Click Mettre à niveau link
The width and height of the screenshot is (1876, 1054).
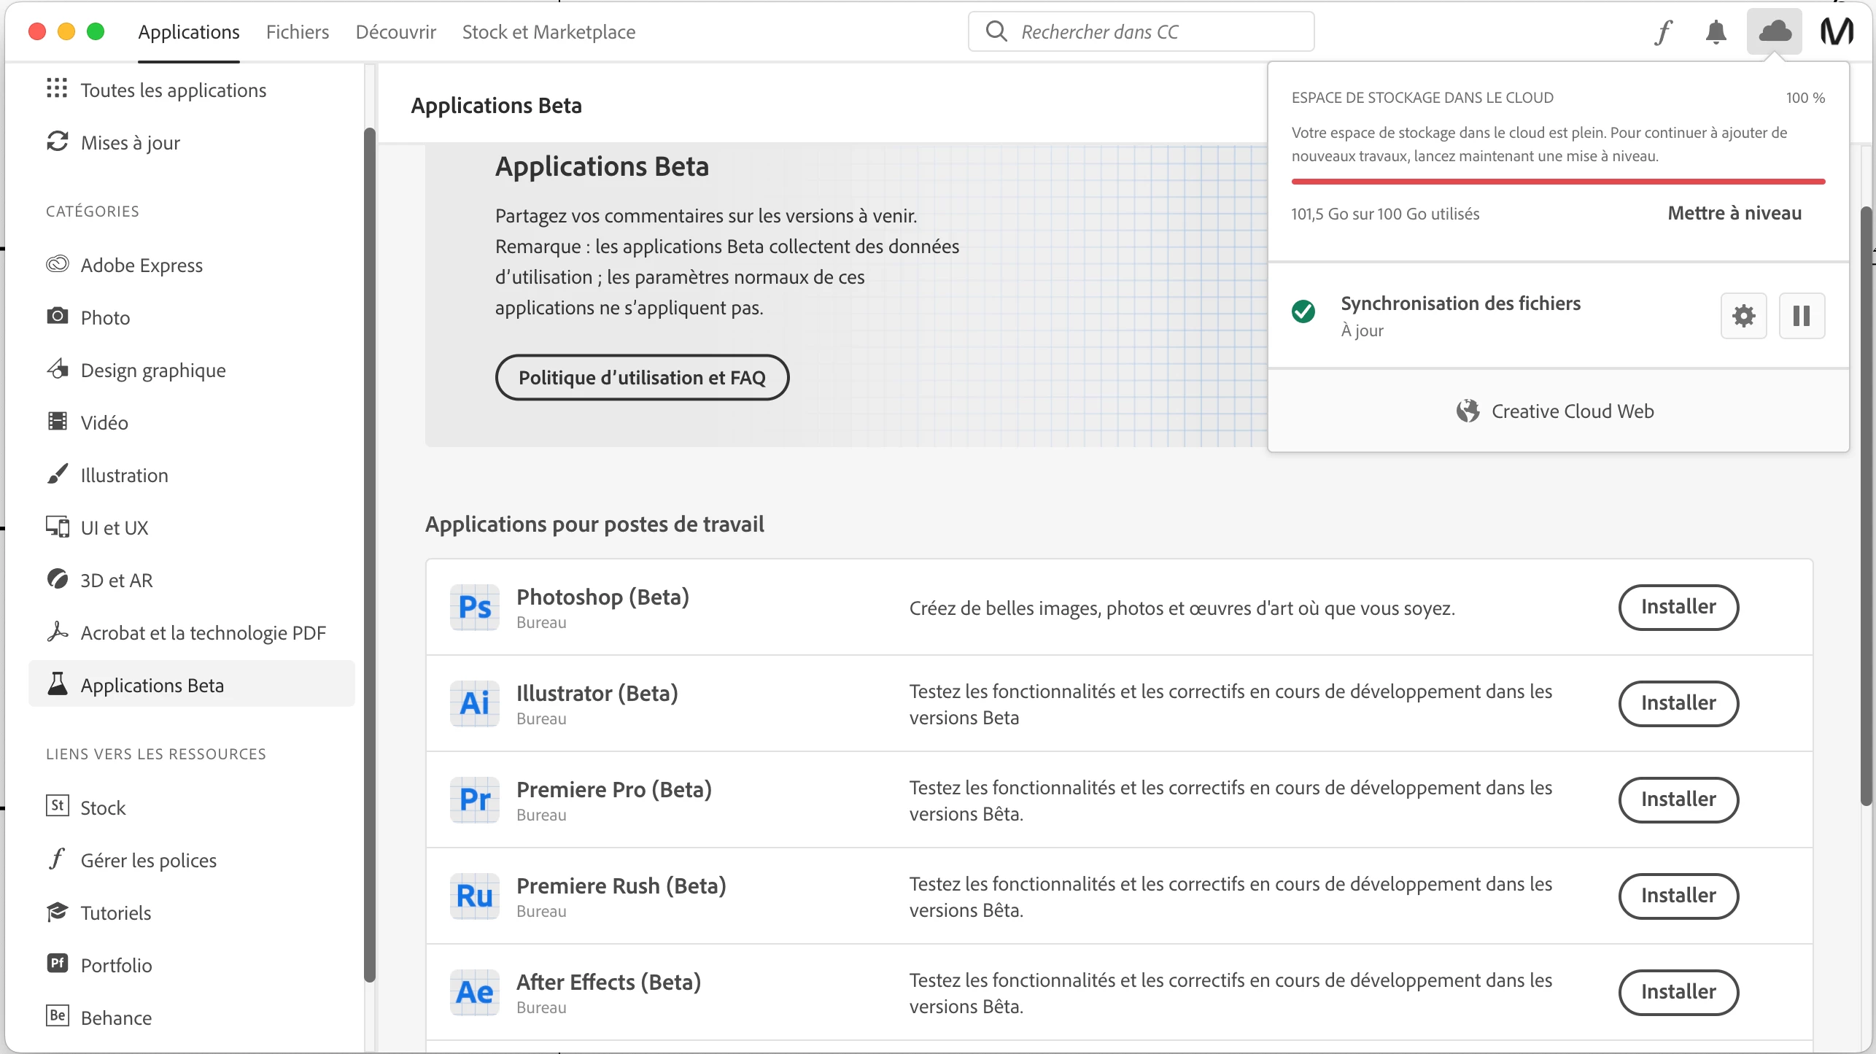1734,213
